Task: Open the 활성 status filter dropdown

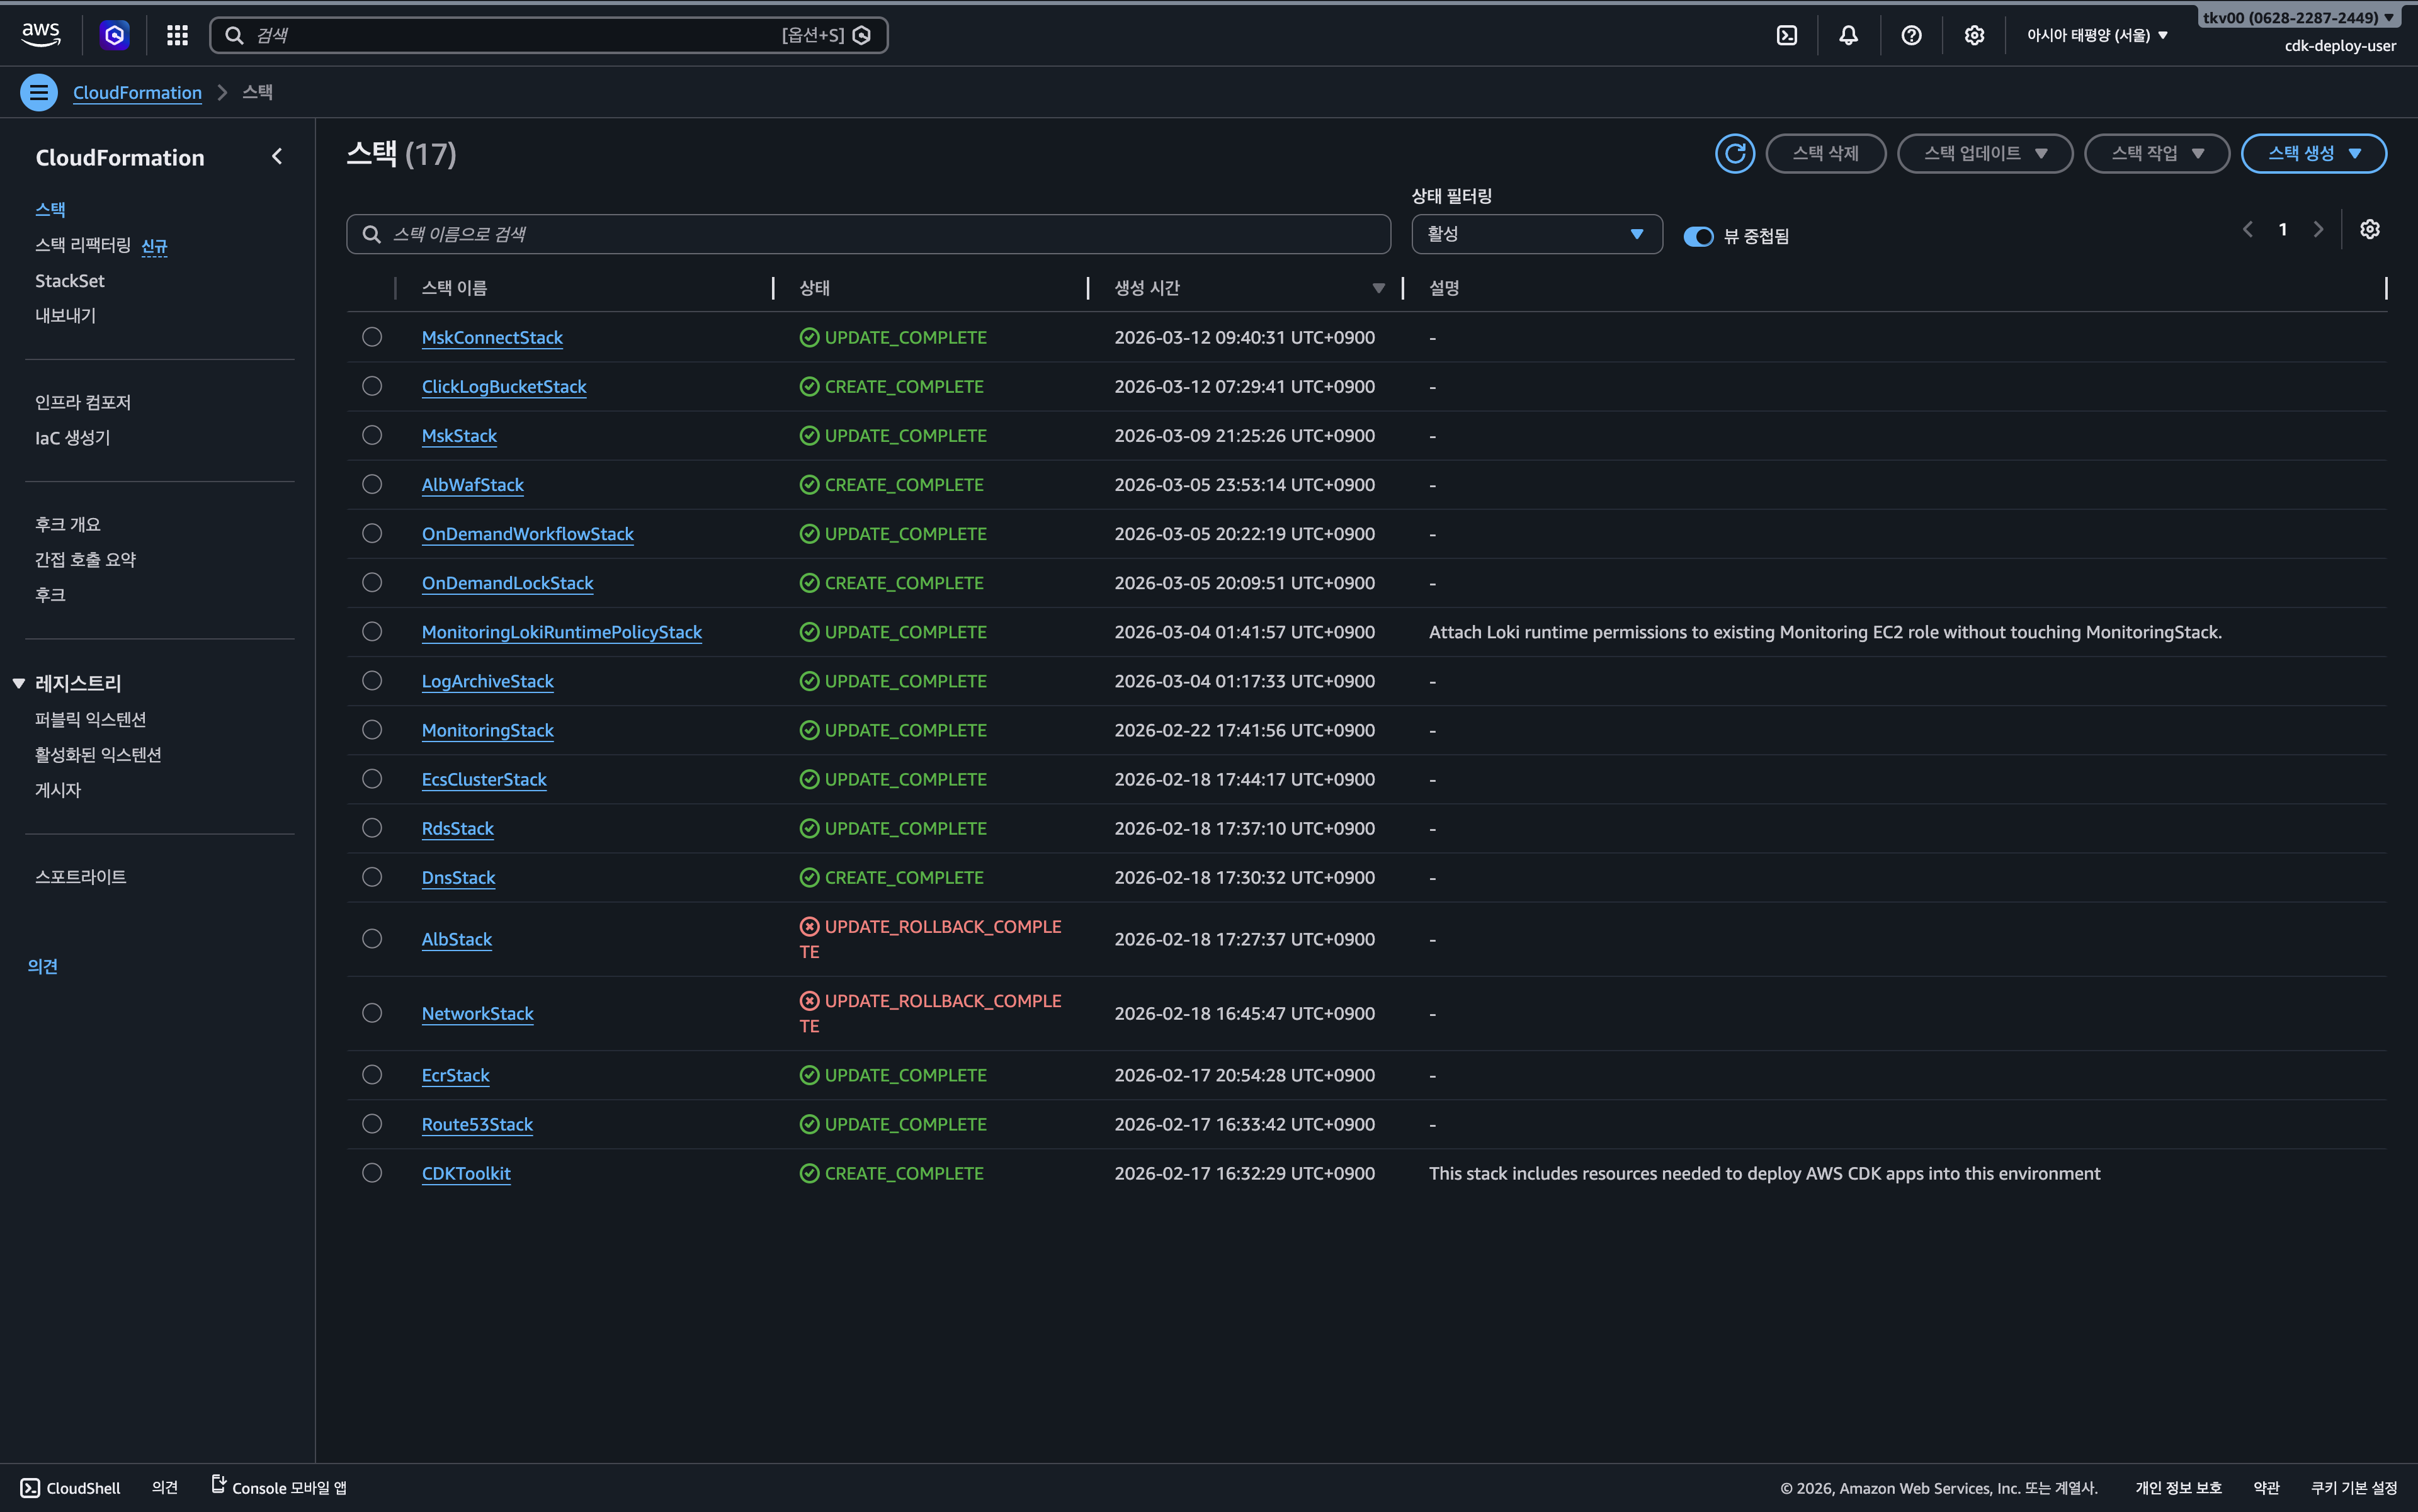Action: [1536, 234]
